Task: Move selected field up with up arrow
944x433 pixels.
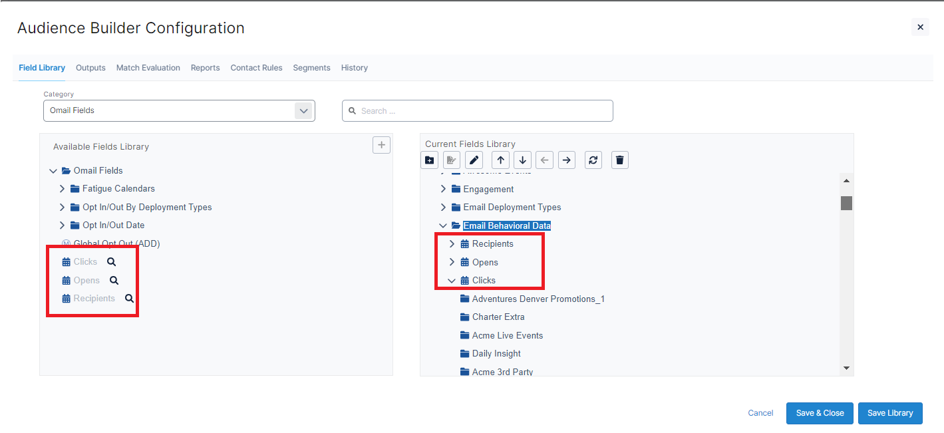Action: coord(500,160)
